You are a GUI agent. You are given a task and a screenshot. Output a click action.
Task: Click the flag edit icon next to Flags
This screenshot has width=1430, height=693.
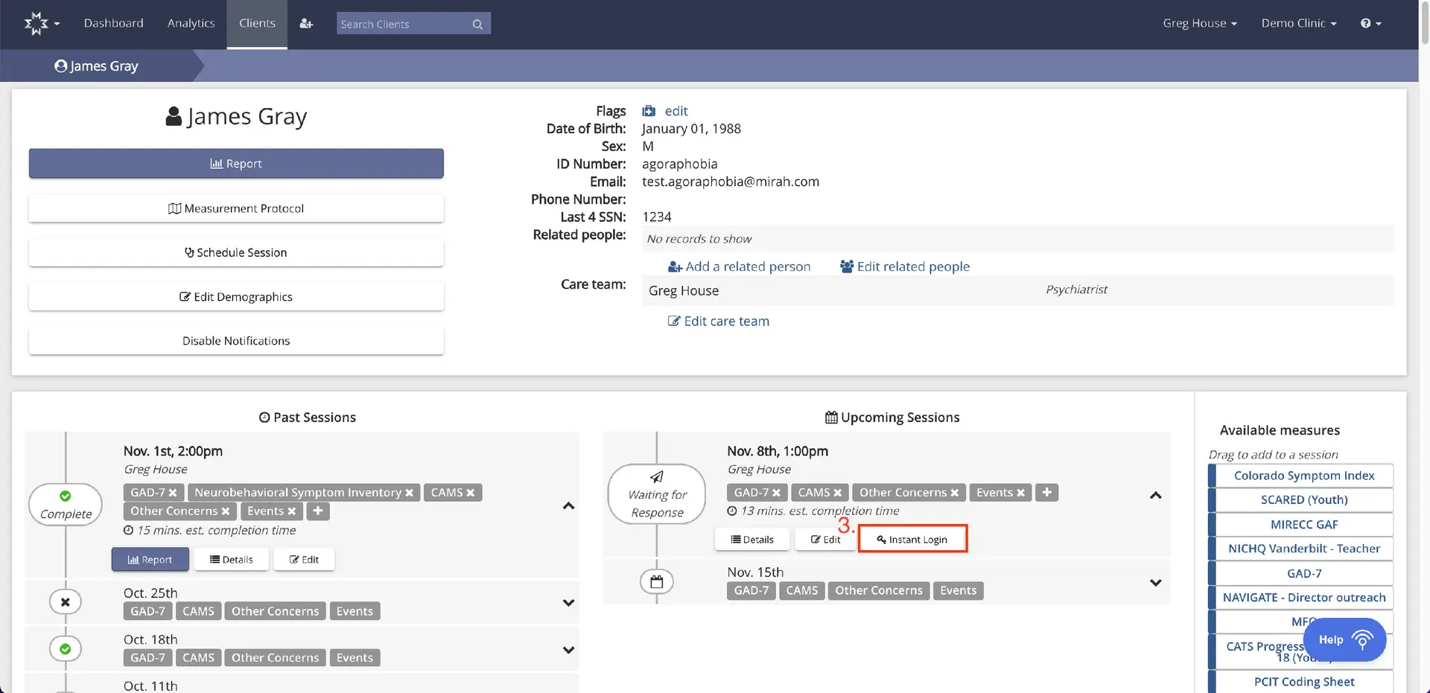click(x=647, y=110)
